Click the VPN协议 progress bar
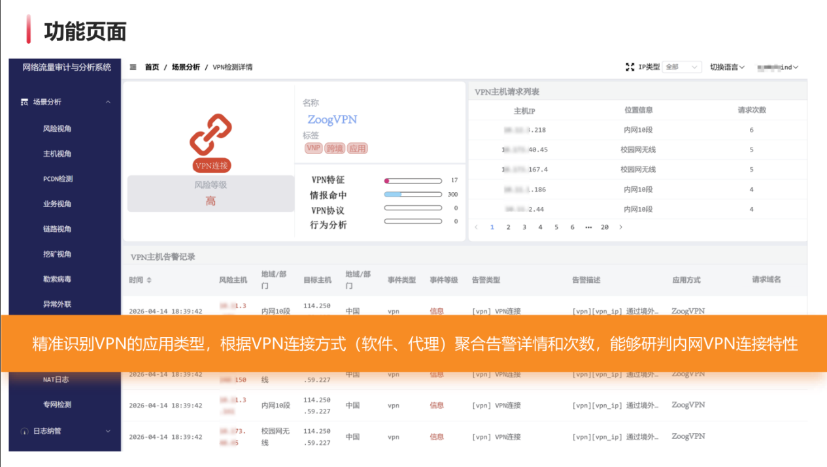Viewport: 827px width, 467px height. click(413, 208)
